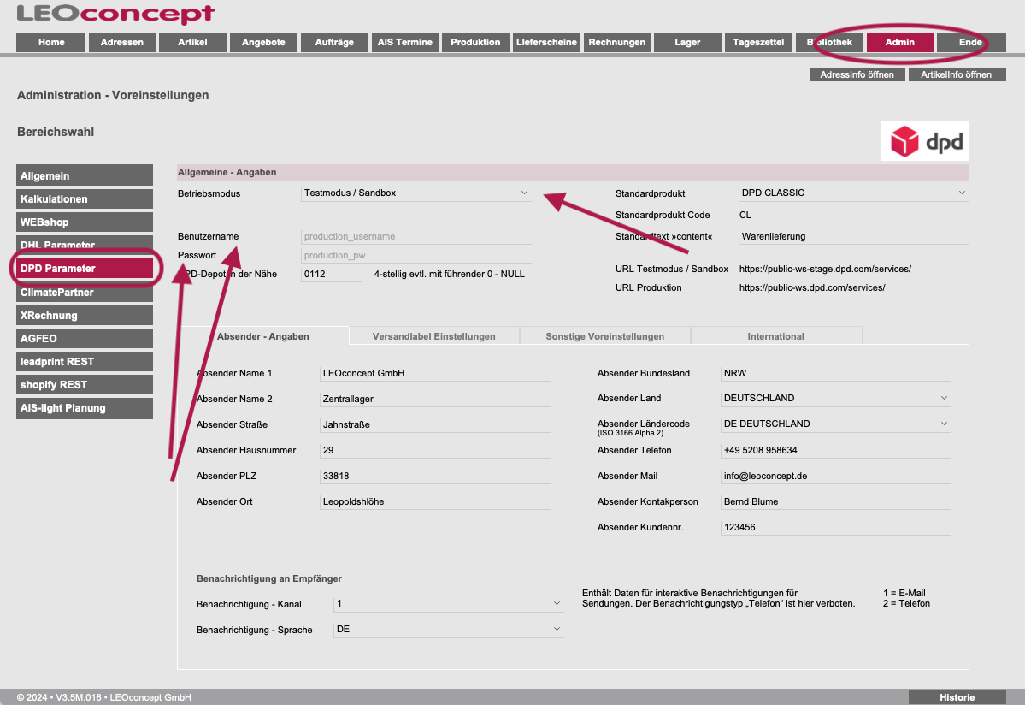This screenshot has width=1025, height=705.
Task: Open the Absender Land dropdown
Action: pyautogui.click(x=836, y=399)
